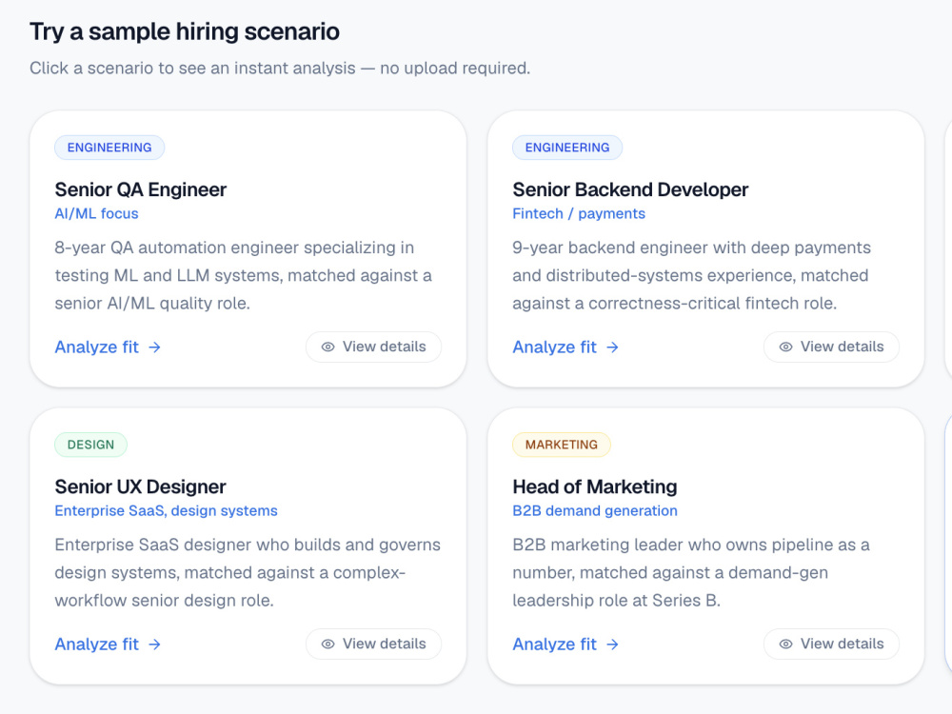
Task: Click arrow icon beside Analyze fit for QA Engineer
Action: tap(155, 347)
